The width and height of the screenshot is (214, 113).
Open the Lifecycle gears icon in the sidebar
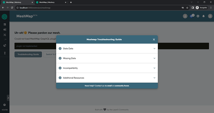5,30
